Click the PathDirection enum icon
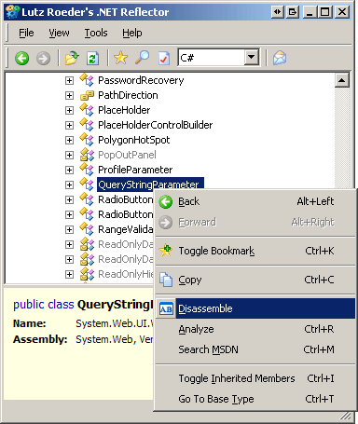Viewport: 358px width, 424px height. (x=87, y=95)
